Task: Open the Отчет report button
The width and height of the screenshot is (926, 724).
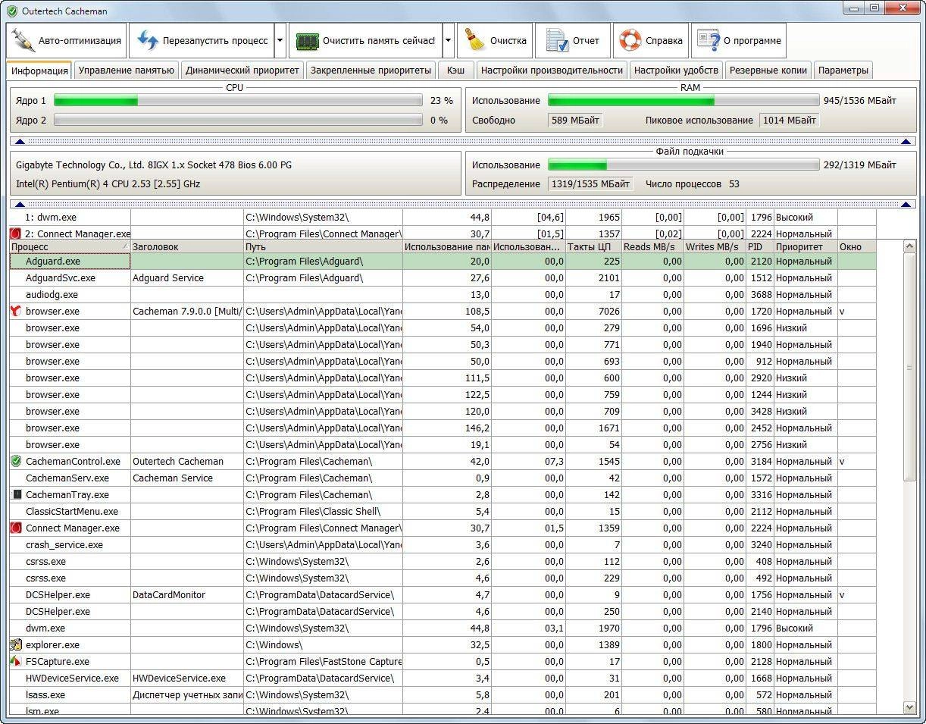Action: (x=573, y=41)
